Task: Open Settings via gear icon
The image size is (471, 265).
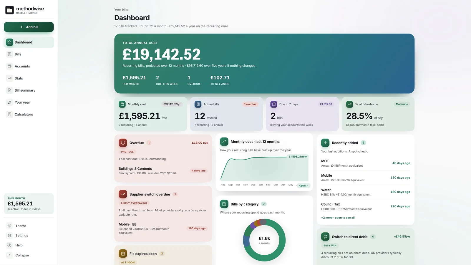Action: click(9, 236)
